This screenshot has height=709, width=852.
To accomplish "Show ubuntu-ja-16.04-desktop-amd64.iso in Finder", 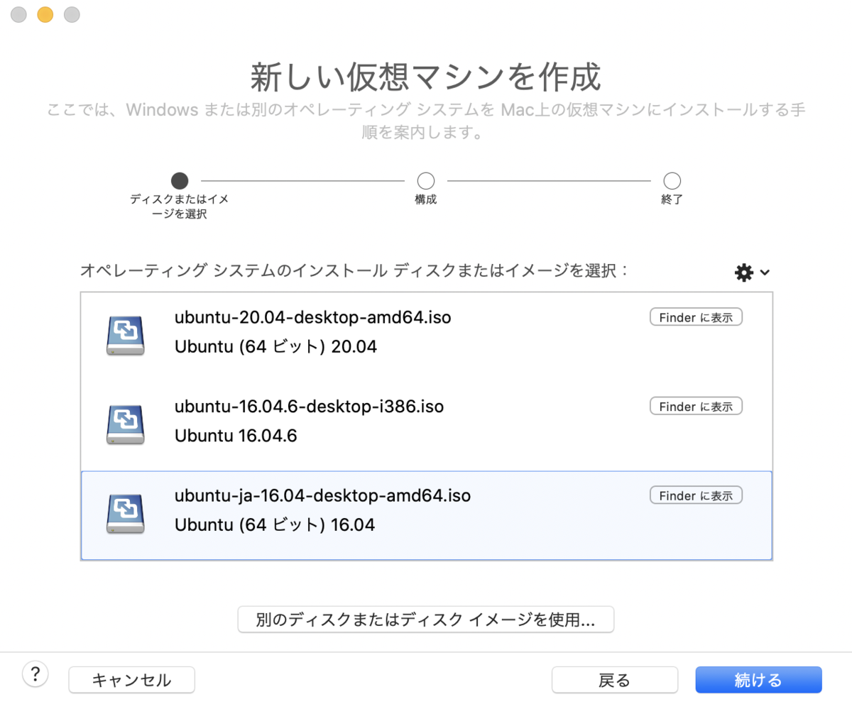I will click(696, 495).
